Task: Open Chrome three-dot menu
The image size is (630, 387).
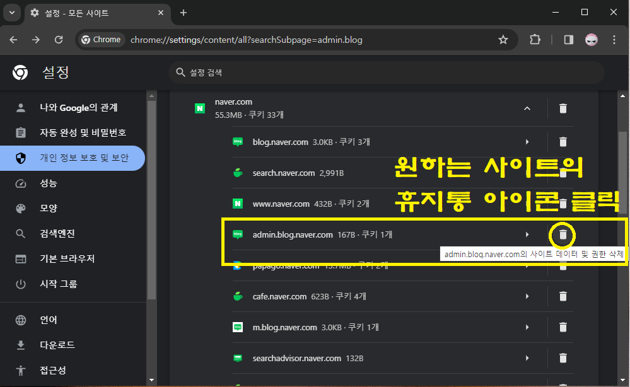Action: point(614,40)
